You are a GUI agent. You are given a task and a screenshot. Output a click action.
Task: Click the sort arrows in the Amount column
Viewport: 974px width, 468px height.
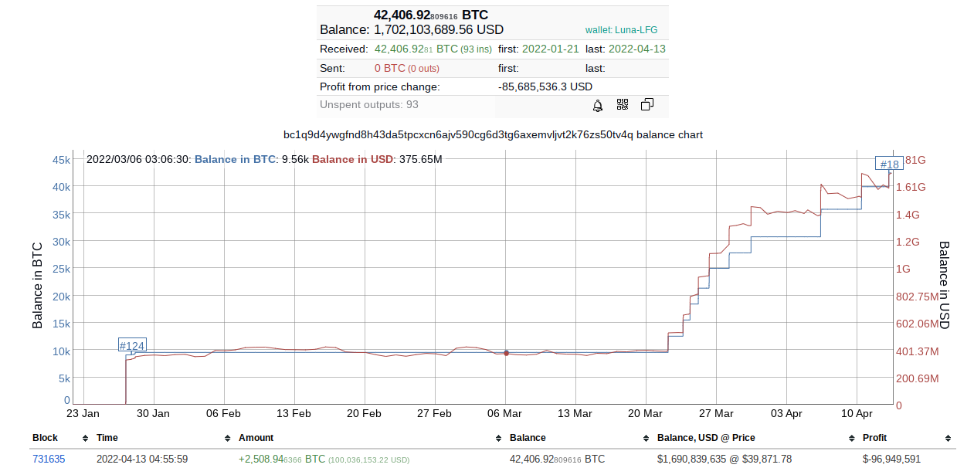[498, 439]
